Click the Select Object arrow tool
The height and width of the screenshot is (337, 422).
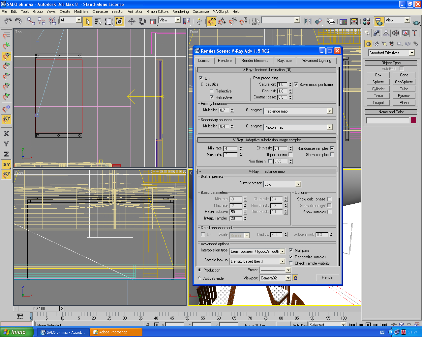point(88,21)
